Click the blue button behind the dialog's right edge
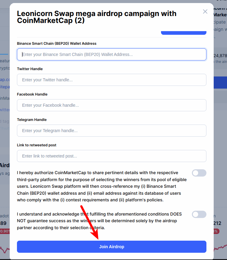The height and width of the screenshot is (260, 227). [x=220, y=83]
